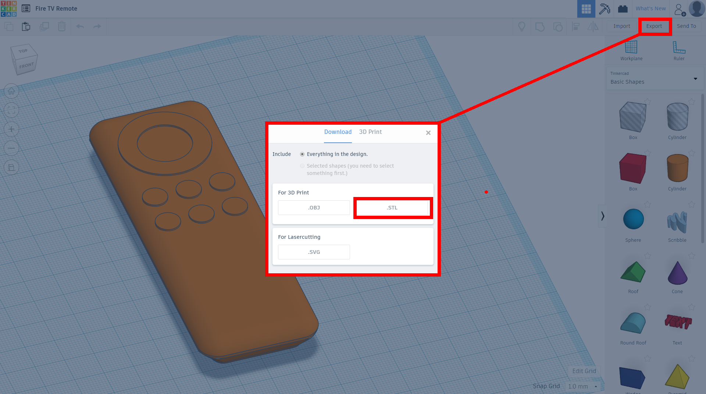706x394 pixels.
Task: Open the Basic Shapes category dropdown
Action: click(x=655, y=79)
